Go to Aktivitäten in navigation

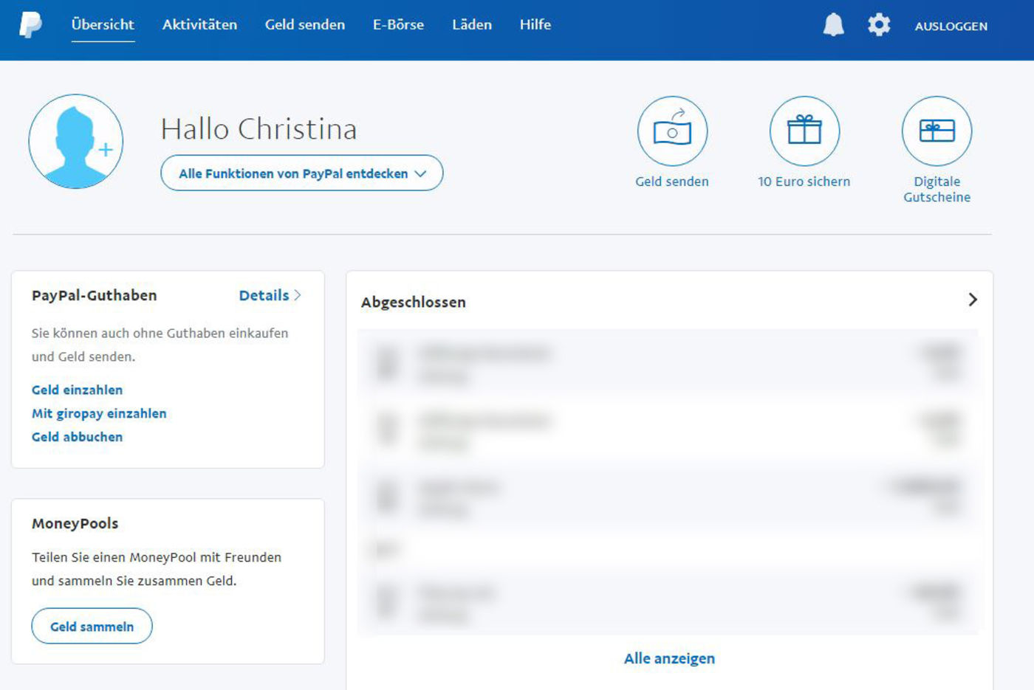(199, 24)
